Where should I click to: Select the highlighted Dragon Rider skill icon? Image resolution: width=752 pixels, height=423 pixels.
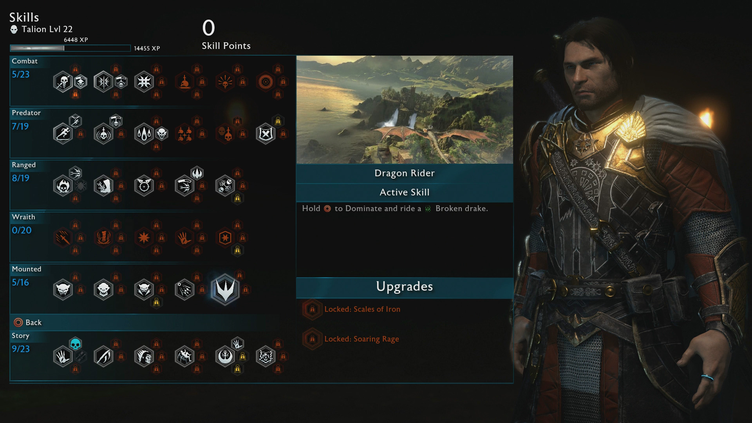pos(225,290)
